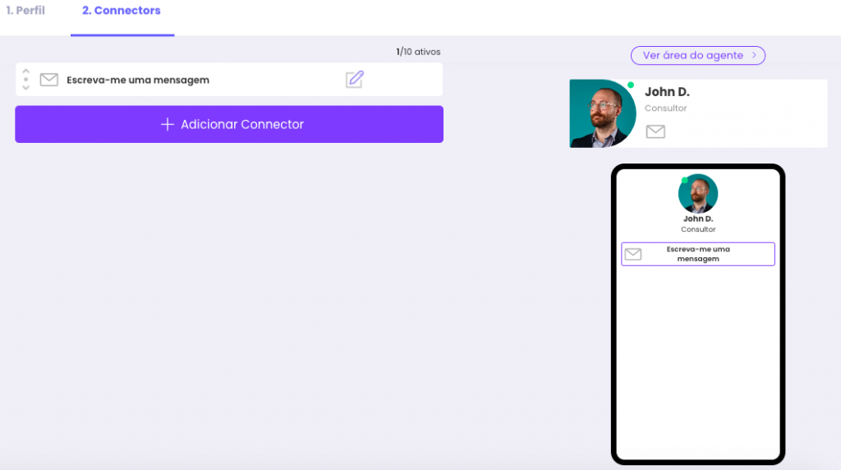Click the John D. name in the agent card
841x470 pixels.
pyautogui.click(x=667, y=92)
